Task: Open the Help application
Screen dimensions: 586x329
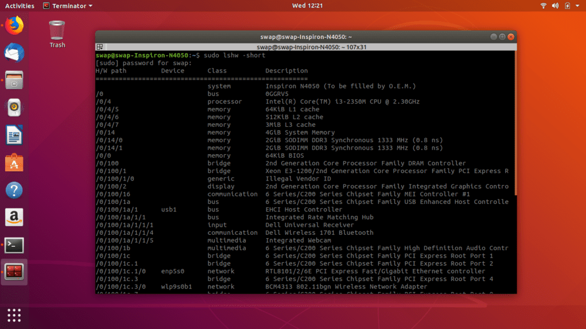Action: 13,190
